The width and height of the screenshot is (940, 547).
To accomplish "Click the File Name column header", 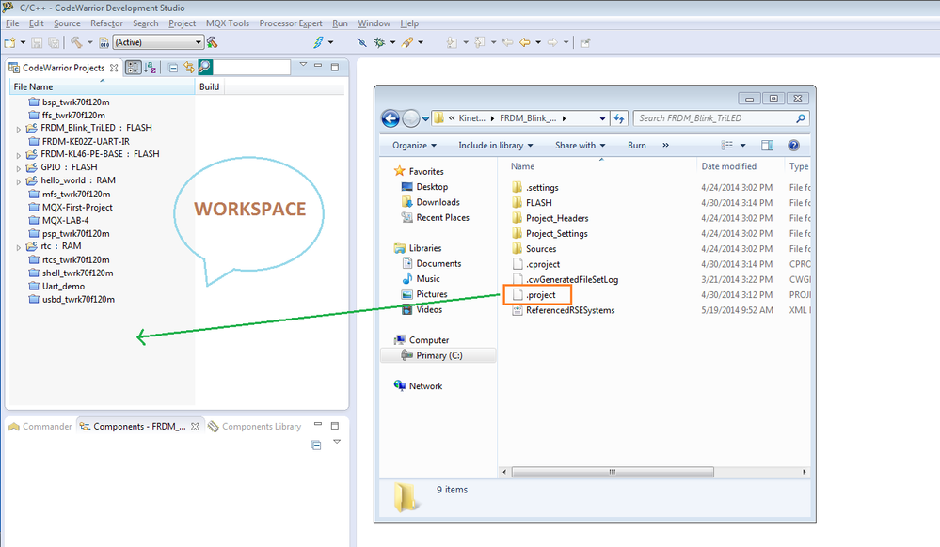I will tap(102, 86).
